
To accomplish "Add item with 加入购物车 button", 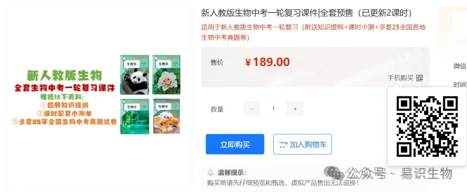I will click(x=302, y=144).
